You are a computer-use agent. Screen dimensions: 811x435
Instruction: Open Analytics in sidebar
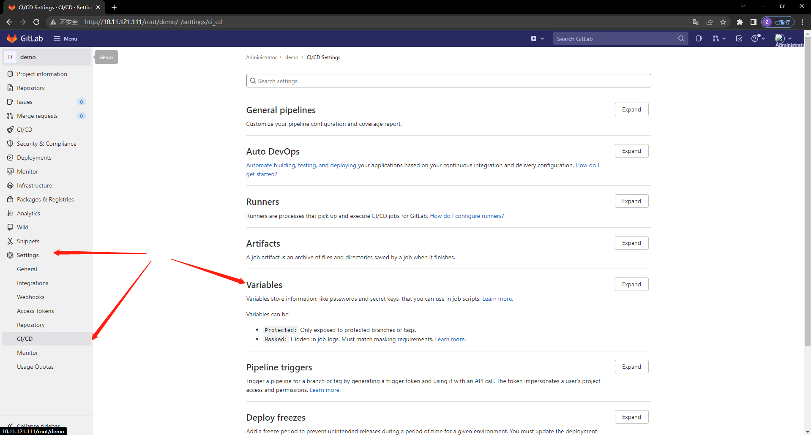46,213
